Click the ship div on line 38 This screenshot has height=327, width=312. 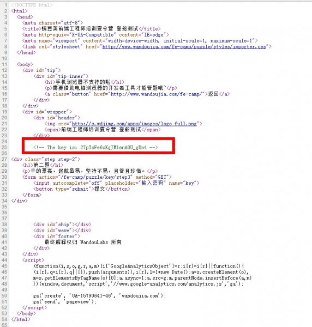click(x=62, y=225)
